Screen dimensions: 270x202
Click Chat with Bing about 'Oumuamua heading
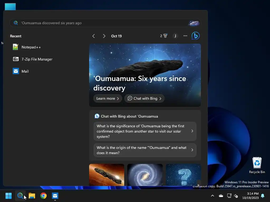(x=129, y=116)
